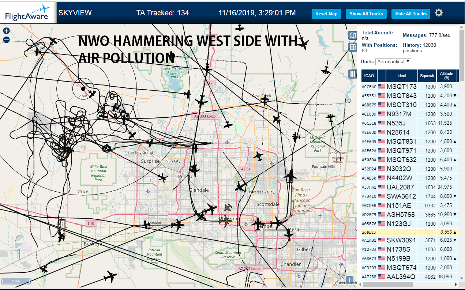The width and height of the screenshot is (465, 290).
Task: Click US flag icon in N3032Q row
Action: [382, 169]
